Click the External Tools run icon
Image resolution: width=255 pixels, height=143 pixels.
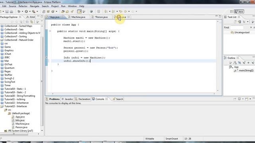(x=33, y=12)
